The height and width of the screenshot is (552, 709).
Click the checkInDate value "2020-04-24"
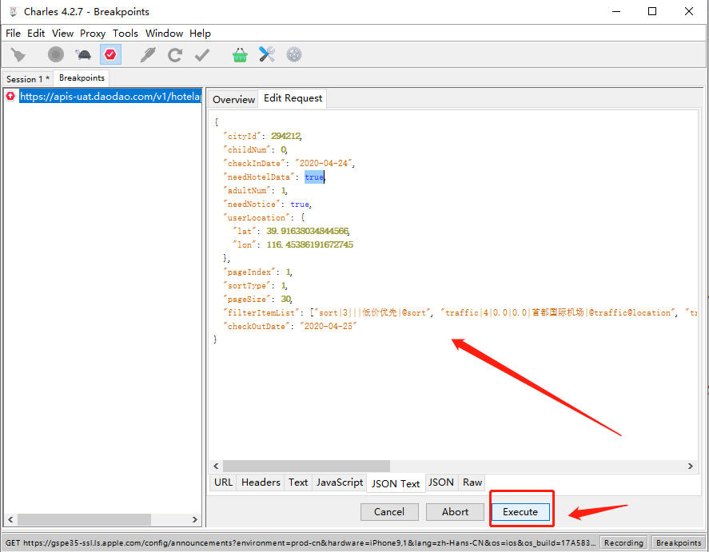pos(324,163)
